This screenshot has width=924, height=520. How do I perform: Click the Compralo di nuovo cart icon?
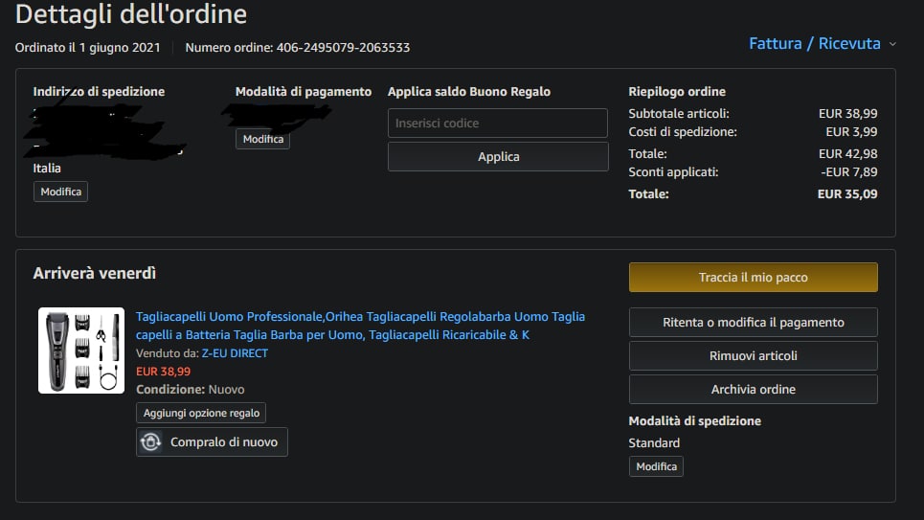click(150, 441)
